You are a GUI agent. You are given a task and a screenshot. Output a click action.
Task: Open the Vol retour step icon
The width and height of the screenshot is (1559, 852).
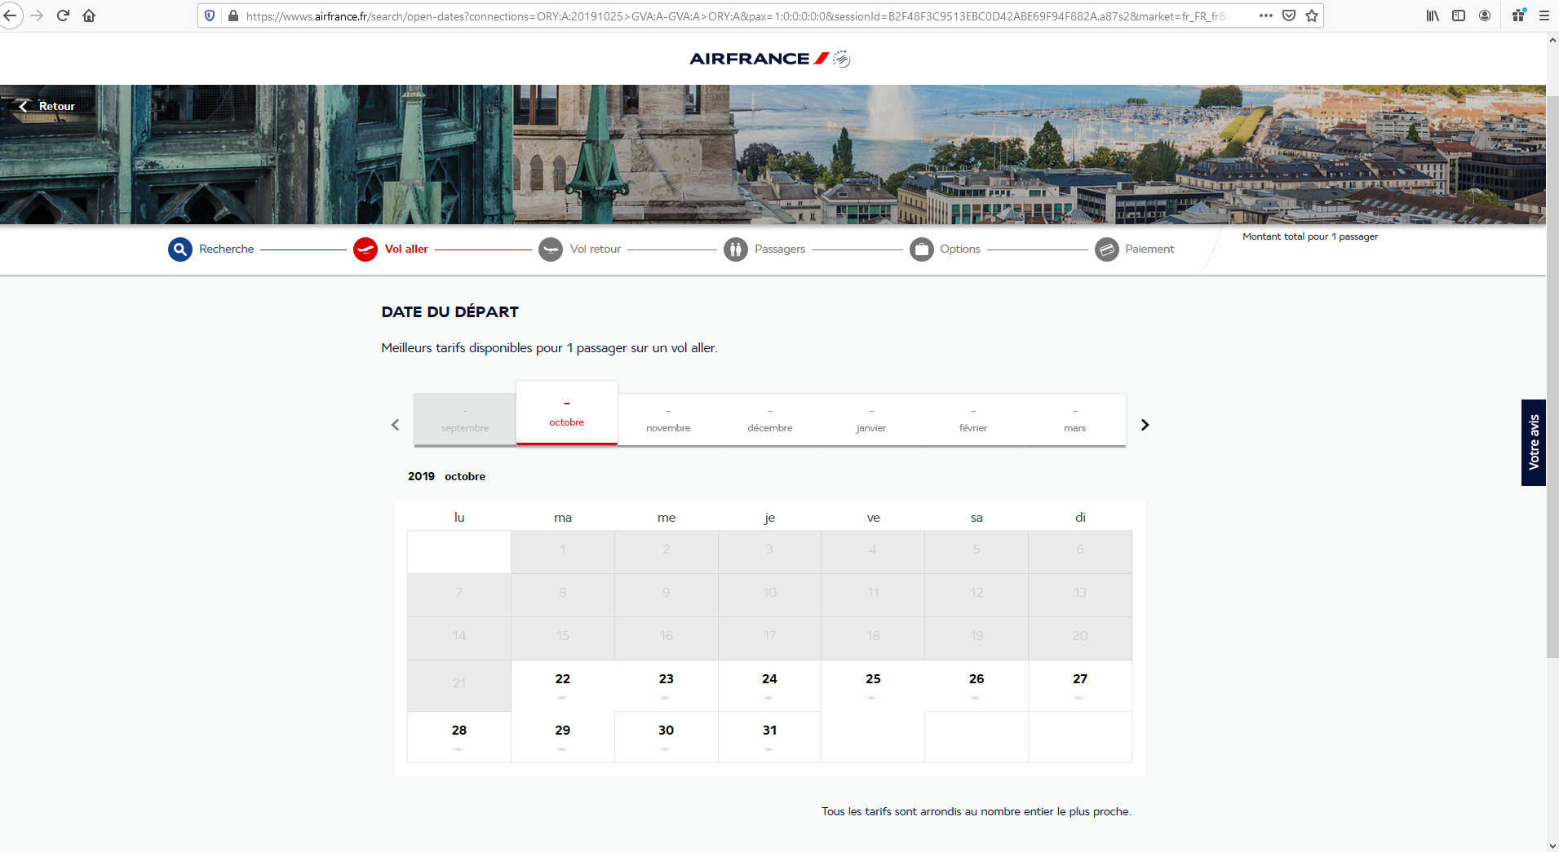[551, 249]
